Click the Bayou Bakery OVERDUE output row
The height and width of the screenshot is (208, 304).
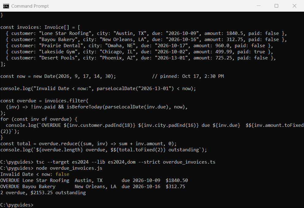click(x=93, y=187)
